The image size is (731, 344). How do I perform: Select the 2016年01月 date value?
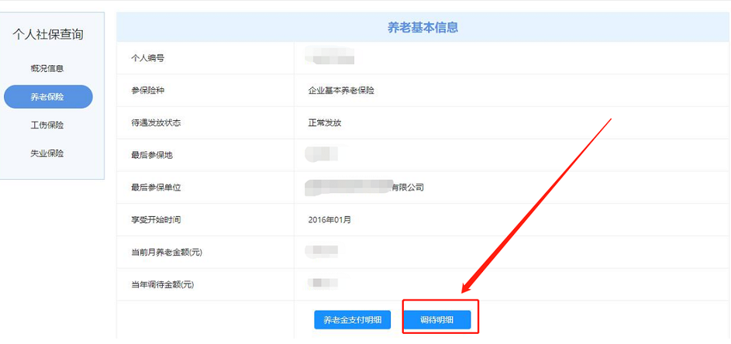[x=329, y=220]
